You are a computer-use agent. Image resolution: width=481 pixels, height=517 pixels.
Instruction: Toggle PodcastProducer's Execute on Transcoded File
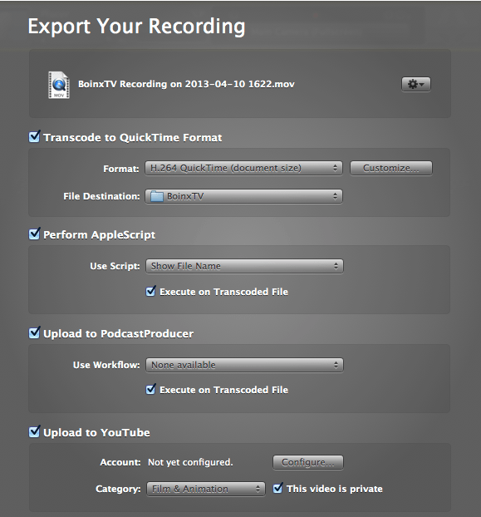(x=151, y=389)
